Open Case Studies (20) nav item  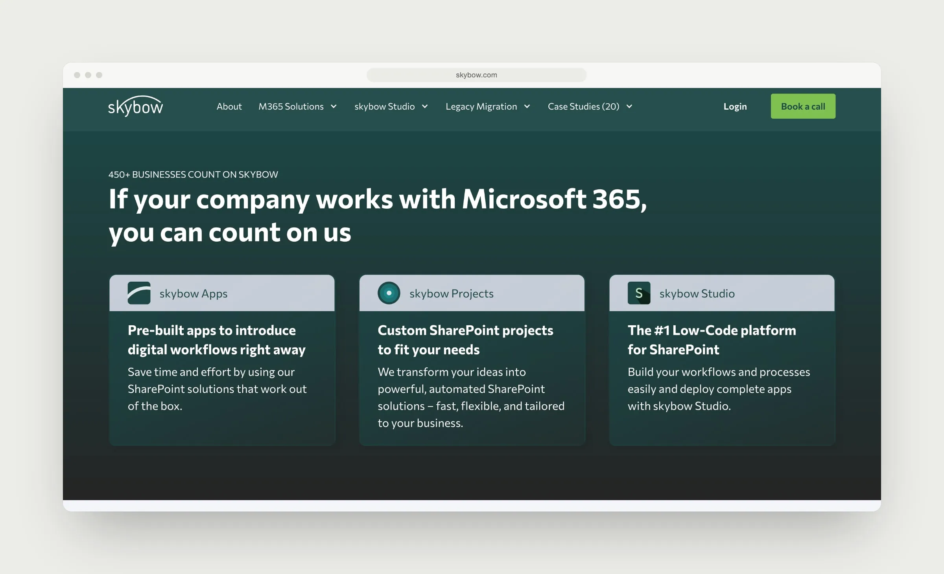[x=583, y=106]
